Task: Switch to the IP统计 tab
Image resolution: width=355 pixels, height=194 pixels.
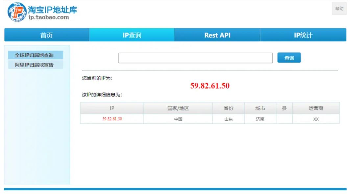Action: pyautogui.click(x=303, y=35)
